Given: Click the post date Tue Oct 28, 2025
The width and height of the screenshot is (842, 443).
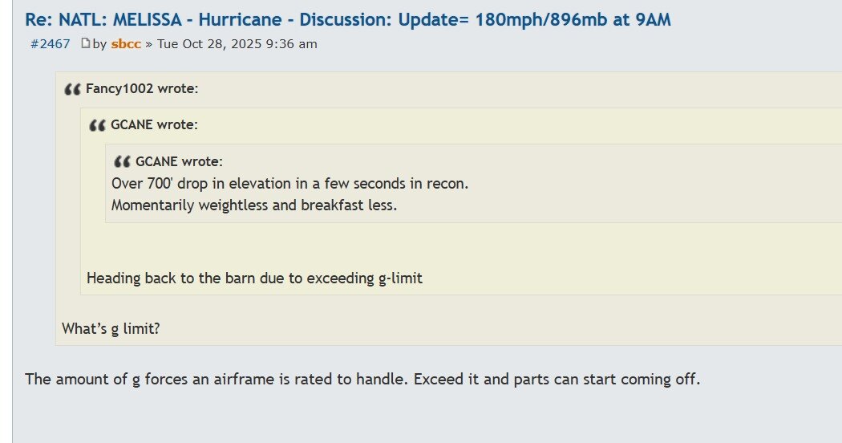Looking at the screenshot, I should coord(237,44).
